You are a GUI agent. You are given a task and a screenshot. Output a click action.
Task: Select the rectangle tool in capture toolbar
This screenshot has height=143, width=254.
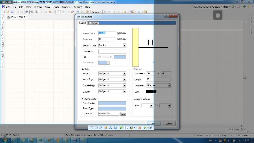pos(91,128)
